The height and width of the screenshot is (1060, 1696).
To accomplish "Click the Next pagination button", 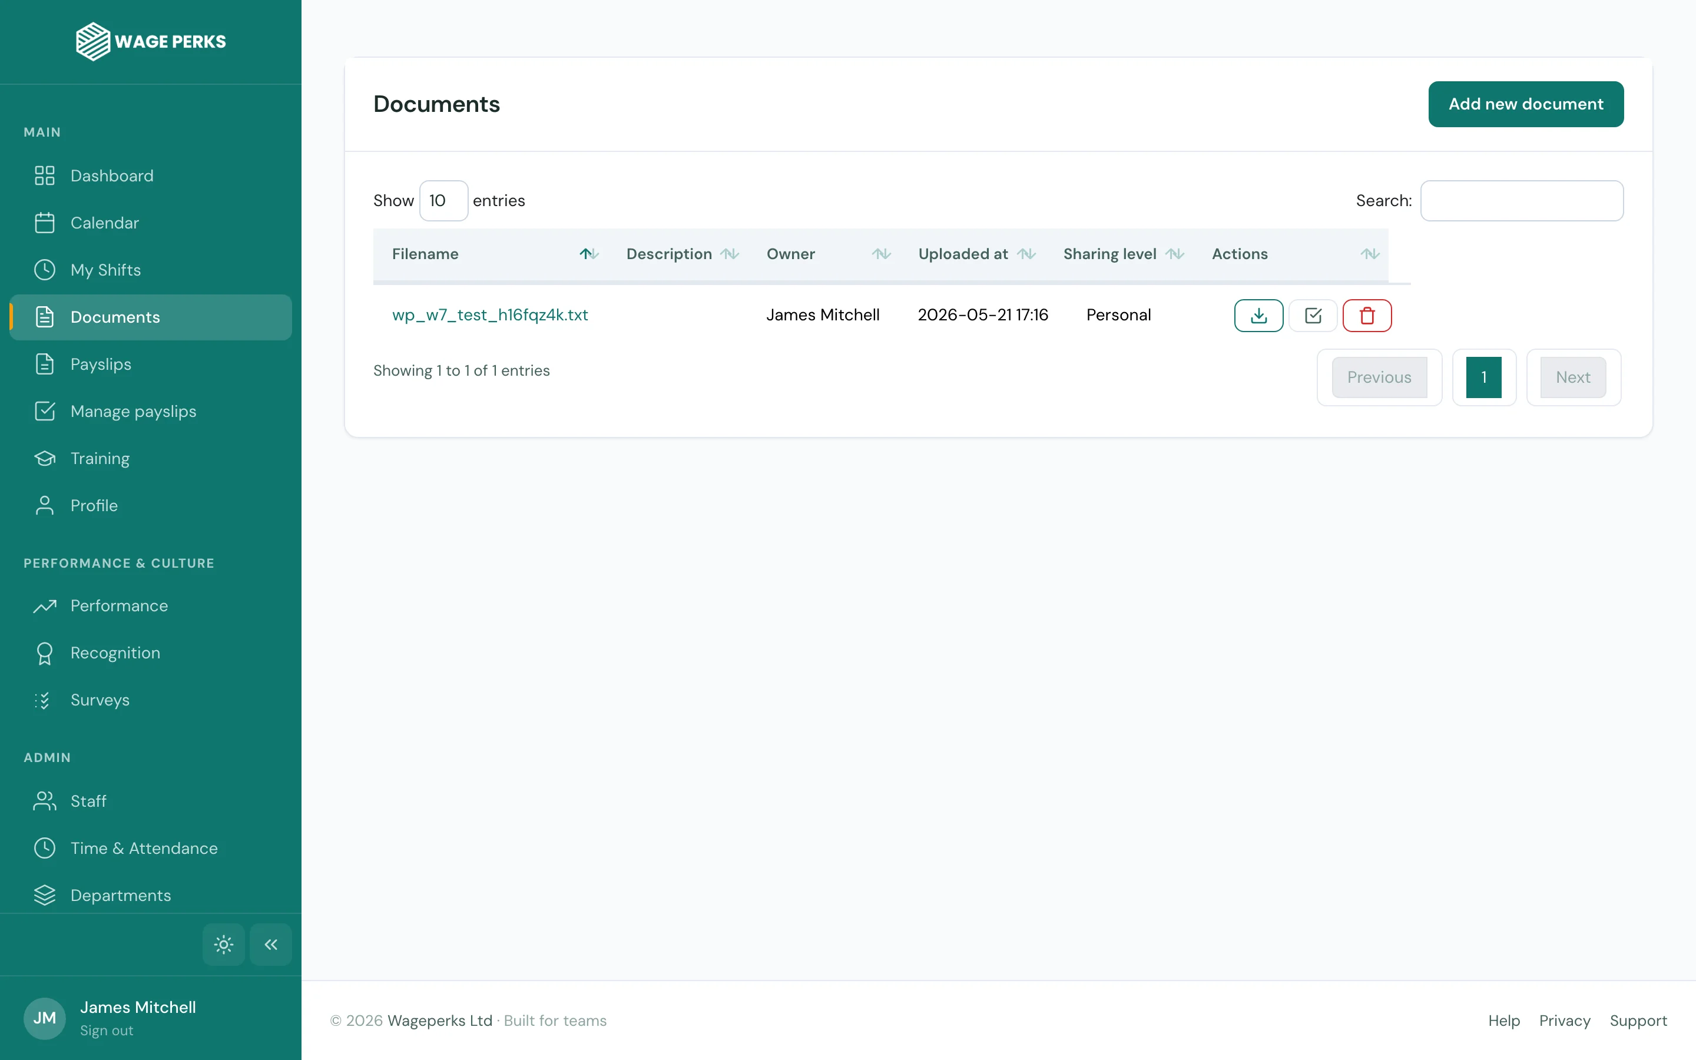I will click(1574, 377).
